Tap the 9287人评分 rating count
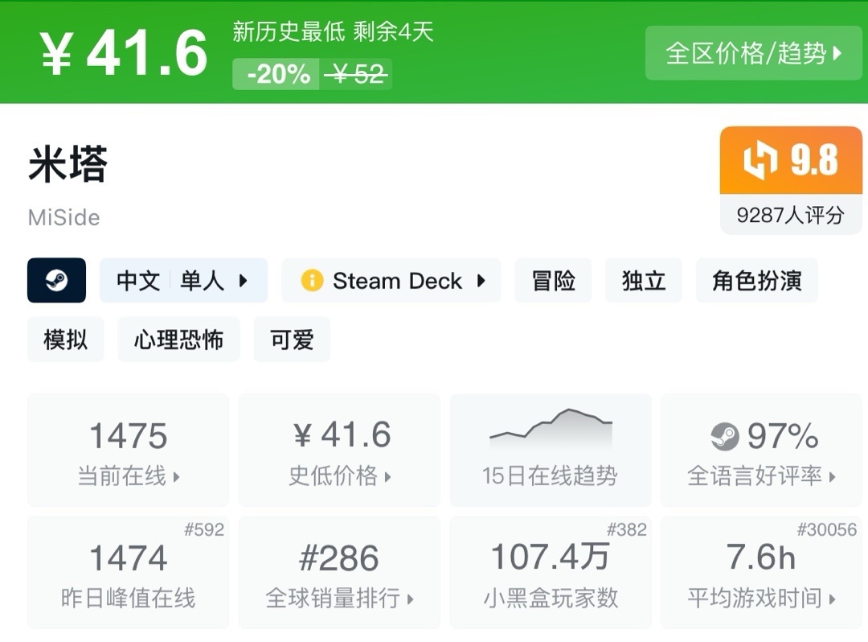The height and width of the screenshot is (642, 868). click(x=791, y=215)
